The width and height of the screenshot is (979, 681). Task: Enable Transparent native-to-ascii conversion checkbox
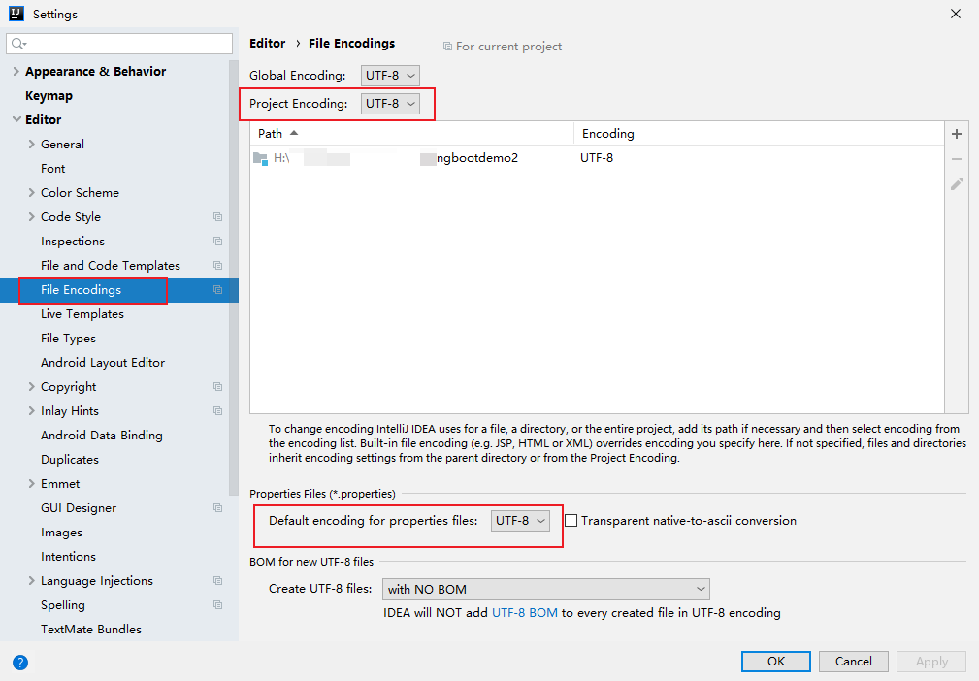pyautogui.click(x=571, y=521)
